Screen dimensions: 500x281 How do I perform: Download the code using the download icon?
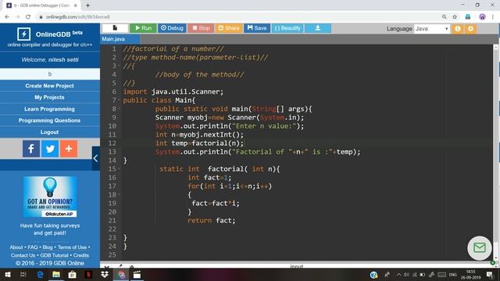pyautogui.click(x=318, y=28)
